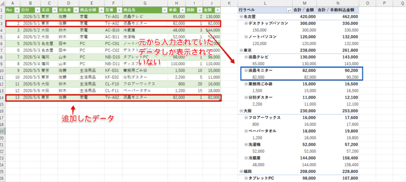Select column G header
This screenshot has height=182, width=406.
[x=144, y=3]
